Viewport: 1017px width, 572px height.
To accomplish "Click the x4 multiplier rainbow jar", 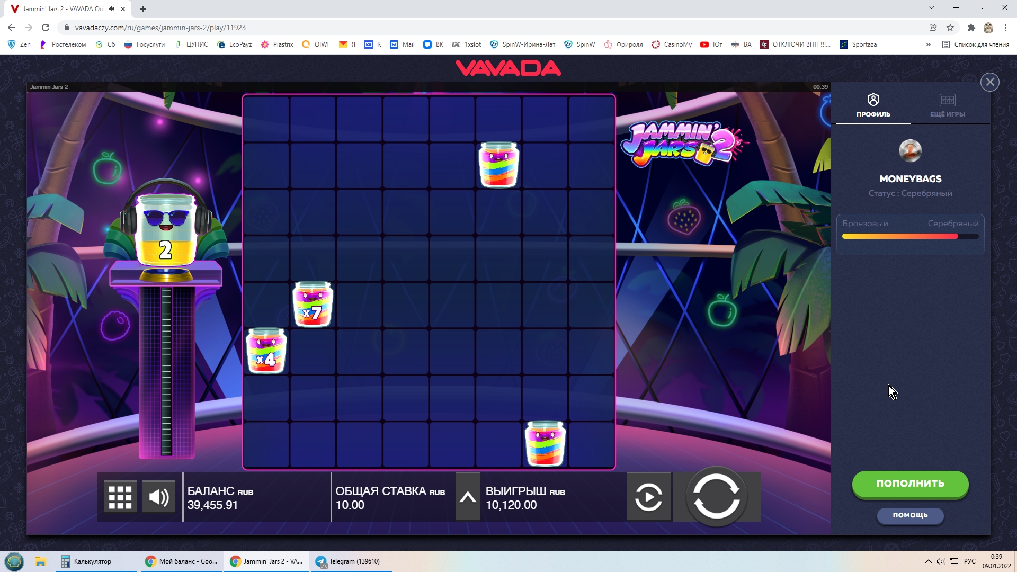I will click(x=266, y=351).
